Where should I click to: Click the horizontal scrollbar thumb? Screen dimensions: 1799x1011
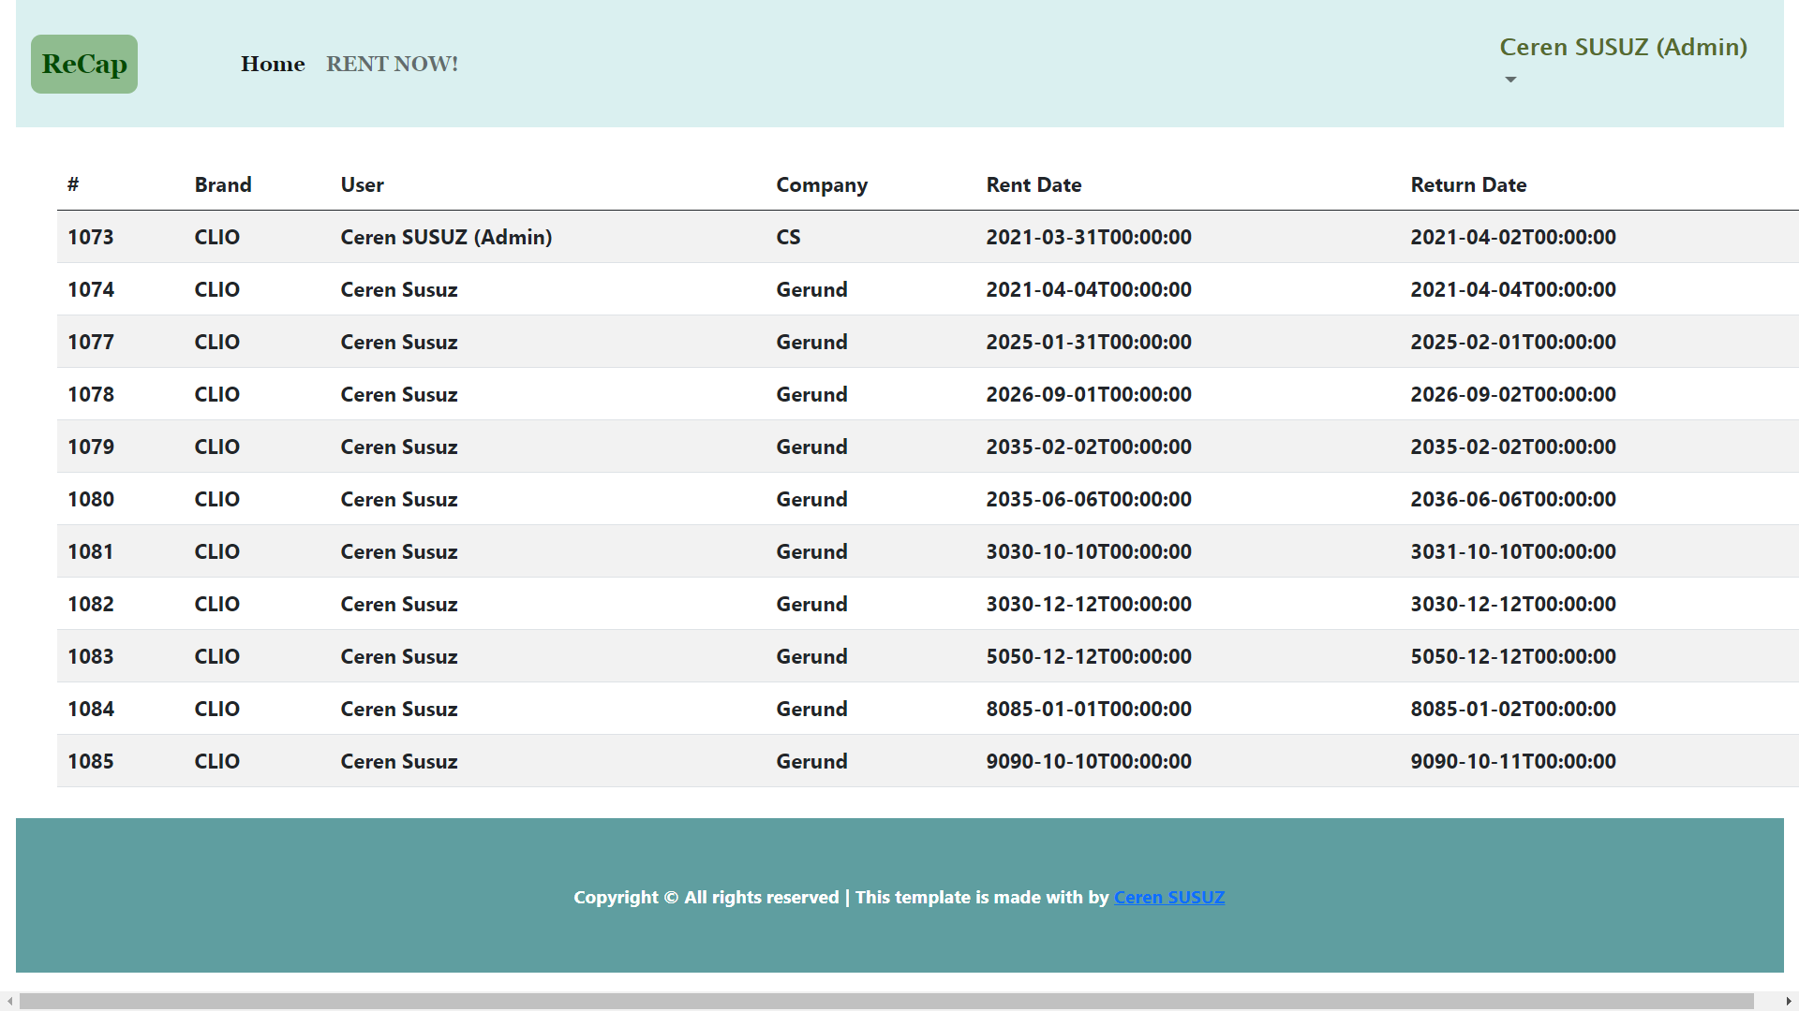pyautogui.click(x=885, y=1001)
